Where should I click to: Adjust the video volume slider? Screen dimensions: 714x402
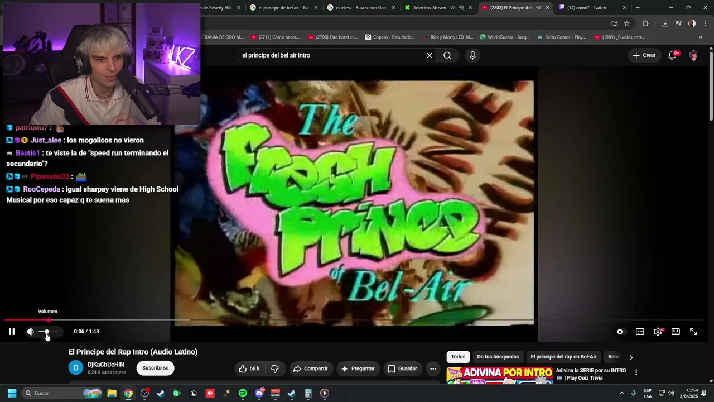tap(48, 332)
